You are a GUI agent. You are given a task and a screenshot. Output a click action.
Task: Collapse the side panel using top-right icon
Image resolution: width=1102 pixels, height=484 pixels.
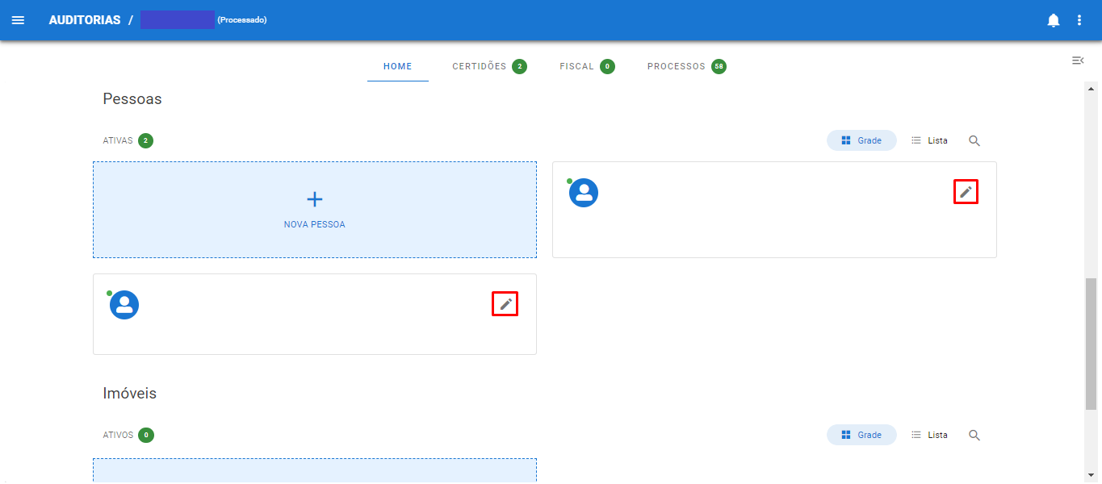click(x=1077, y=60)
